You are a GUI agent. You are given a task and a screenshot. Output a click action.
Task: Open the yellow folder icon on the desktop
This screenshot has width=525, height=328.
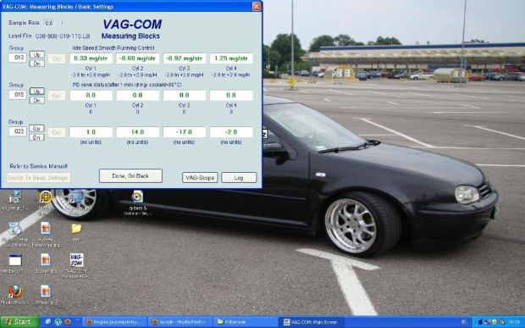click(x=76, y=229)
